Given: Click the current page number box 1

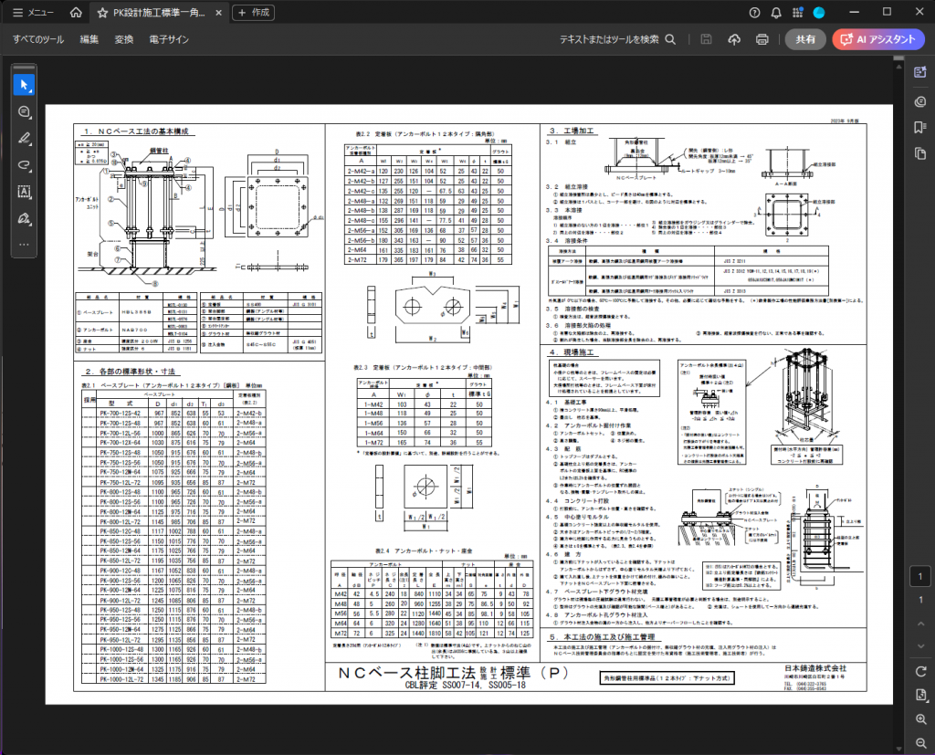Looking at the screenshot, I should click(x=920, y=576).
